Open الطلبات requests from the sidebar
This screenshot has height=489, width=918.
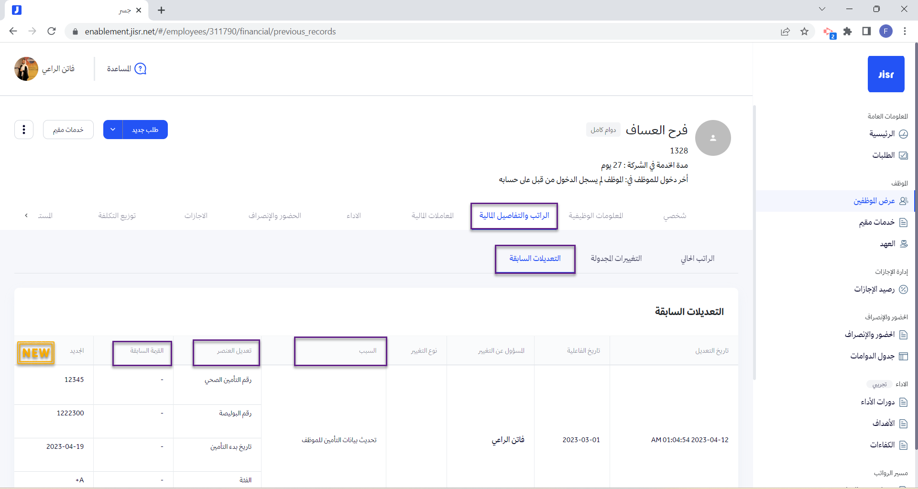pos(889,155)
